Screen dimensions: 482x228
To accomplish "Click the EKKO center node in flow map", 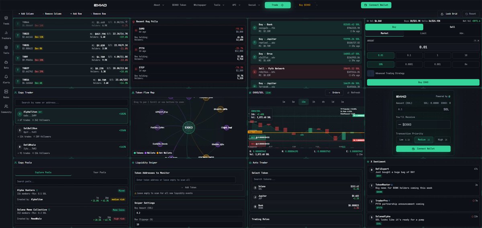I will 188,128.
